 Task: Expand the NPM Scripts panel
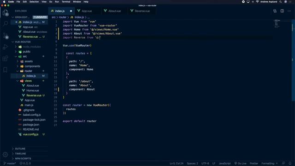(29, 159)
